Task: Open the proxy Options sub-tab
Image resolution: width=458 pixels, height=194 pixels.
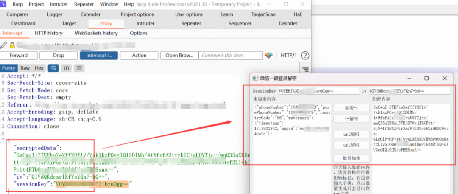Action: coord(139,34)
